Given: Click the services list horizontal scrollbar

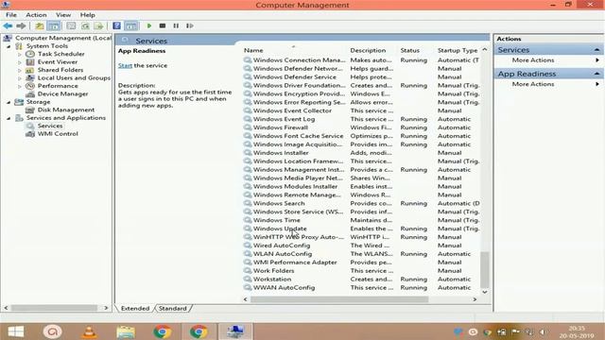Looking at the screenshot, I should coord(339,299).
